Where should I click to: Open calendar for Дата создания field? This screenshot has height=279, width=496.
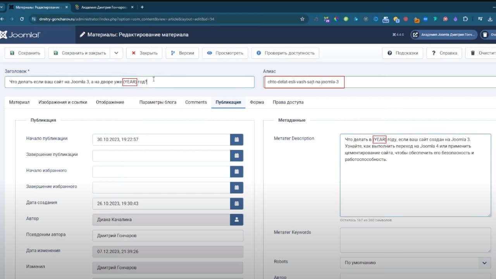[x=236, y=203]
